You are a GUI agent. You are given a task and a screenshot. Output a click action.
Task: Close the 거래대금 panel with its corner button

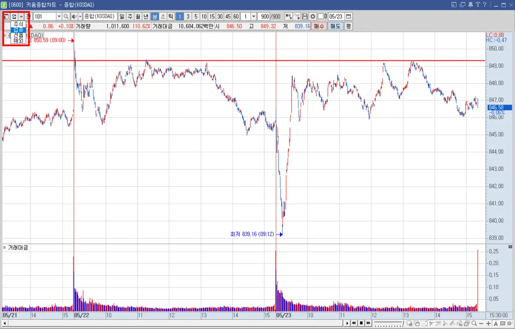click(x=510, y=247)
